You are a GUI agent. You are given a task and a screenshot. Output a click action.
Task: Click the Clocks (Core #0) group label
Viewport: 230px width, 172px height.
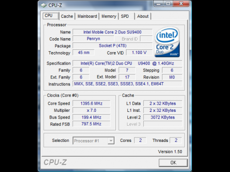click(x=63, y=96)
